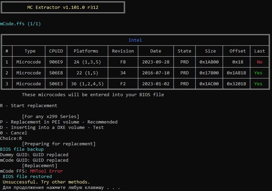
Task: Click the 'BIOS file restored' line
Action: 27,176
